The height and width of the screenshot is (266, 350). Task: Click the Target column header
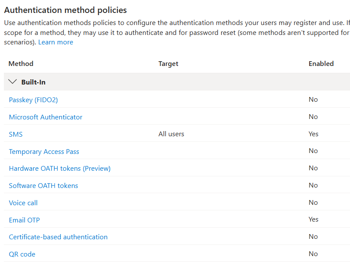click(168, 64)
